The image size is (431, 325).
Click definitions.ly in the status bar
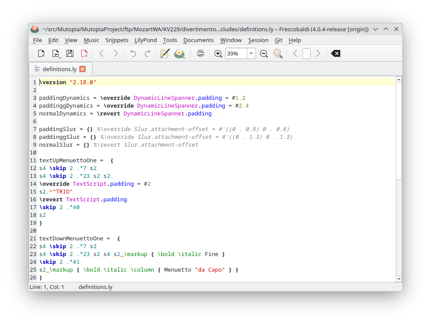coord(95,287)
